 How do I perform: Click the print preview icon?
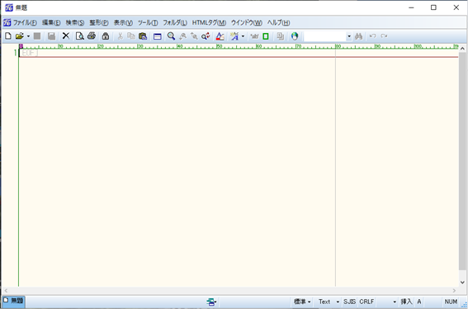pos(80,36)
